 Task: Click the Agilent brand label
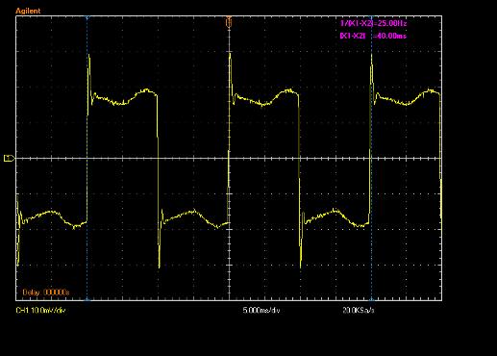click(x=28, y=11)
